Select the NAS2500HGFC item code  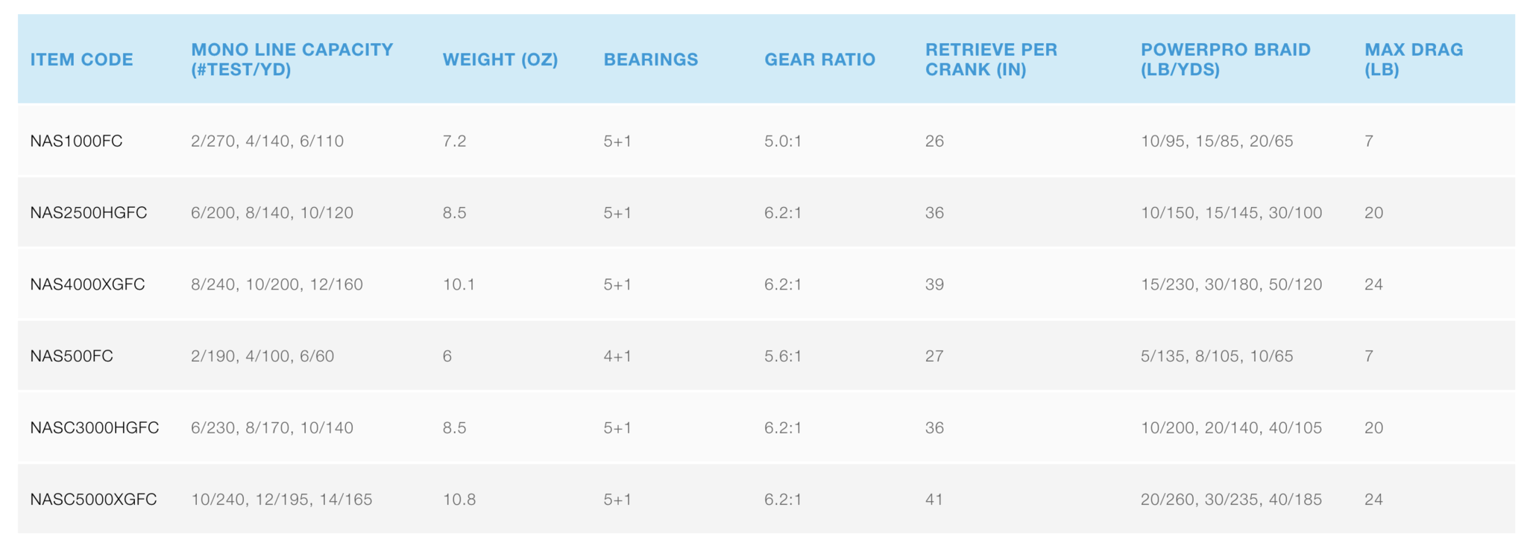tap(89, 213)
